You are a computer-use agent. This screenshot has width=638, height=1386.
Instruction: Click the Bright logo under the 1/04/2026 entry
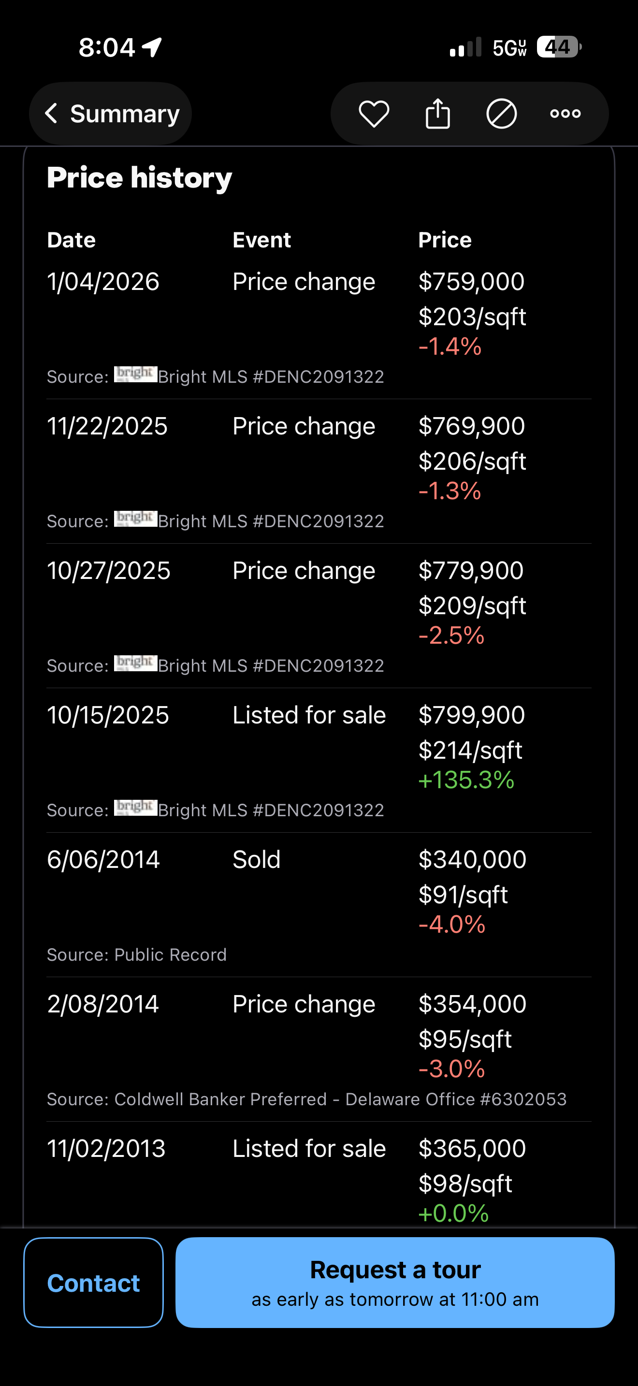tap(135, 375)
